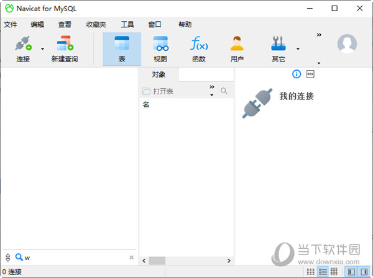Click the 连接 (Connection) toolbar icon
Viewport: 373px width, 278px height.
click(x=23, y=48)
